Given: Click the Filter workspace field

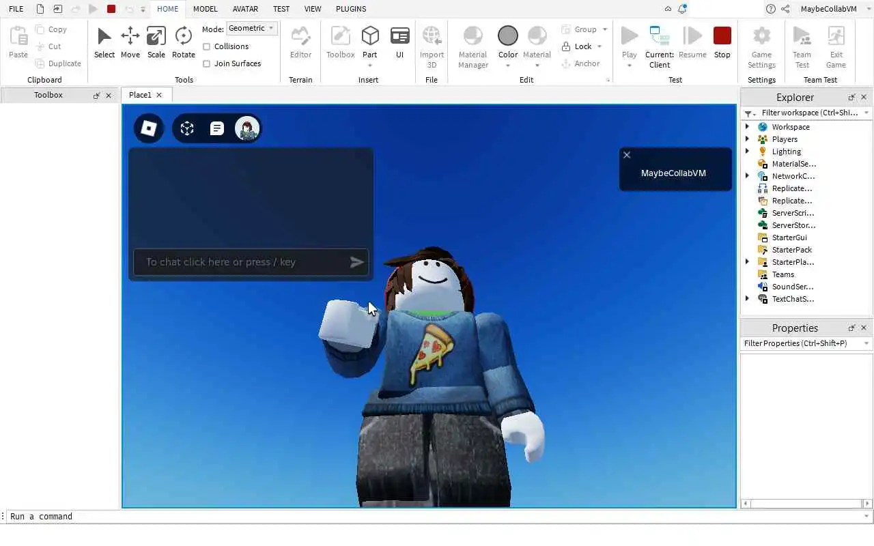Looking at the screenshot, I should [x=806, y=113].
